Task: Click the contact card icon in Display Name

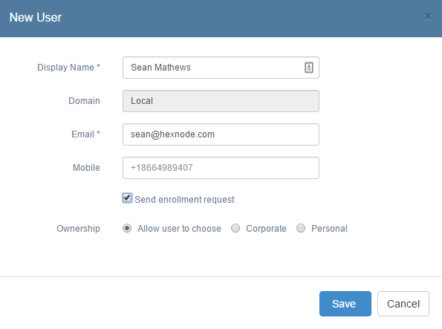Action: tap(309, 68)
